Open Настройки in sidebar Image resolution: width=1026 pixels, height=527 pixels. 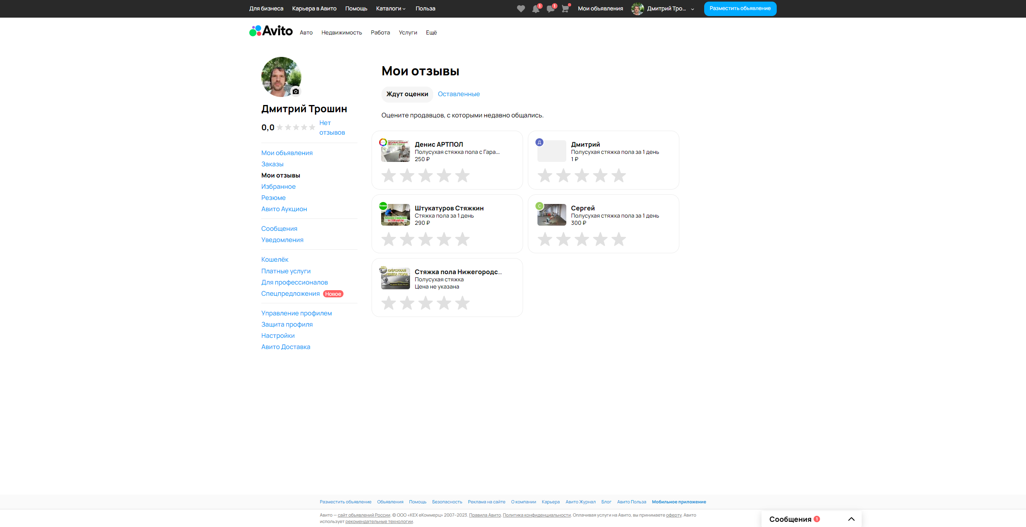(278, 336)
